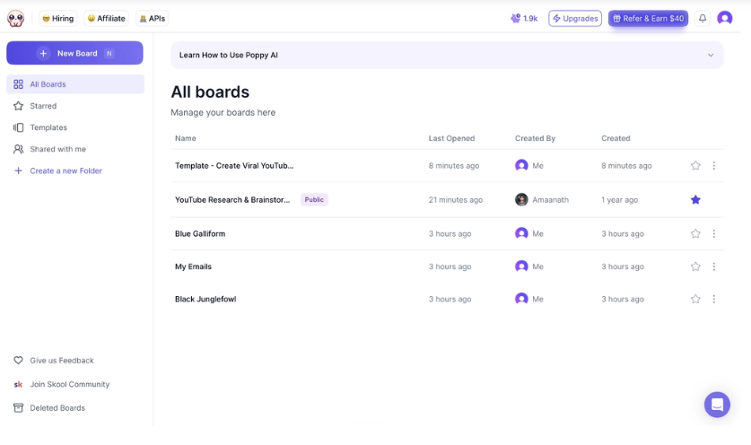Open the My Emails board row
Screen dimensions: 751x445
coord(447,266)
